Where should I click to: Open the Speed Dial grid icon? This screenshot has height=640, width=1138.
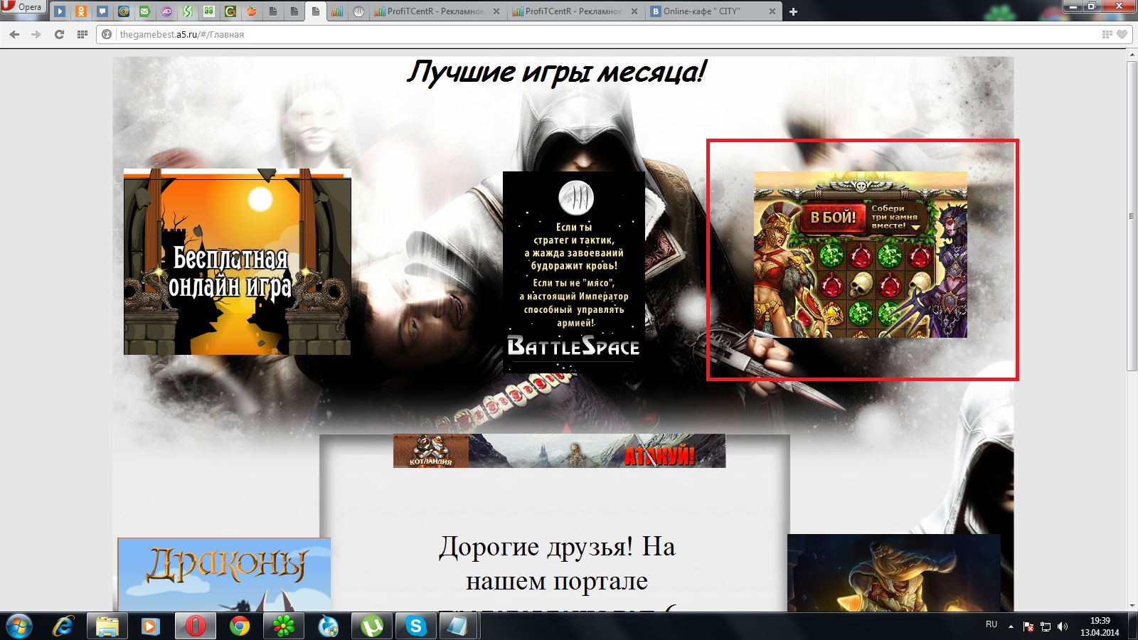pos(83,34)
